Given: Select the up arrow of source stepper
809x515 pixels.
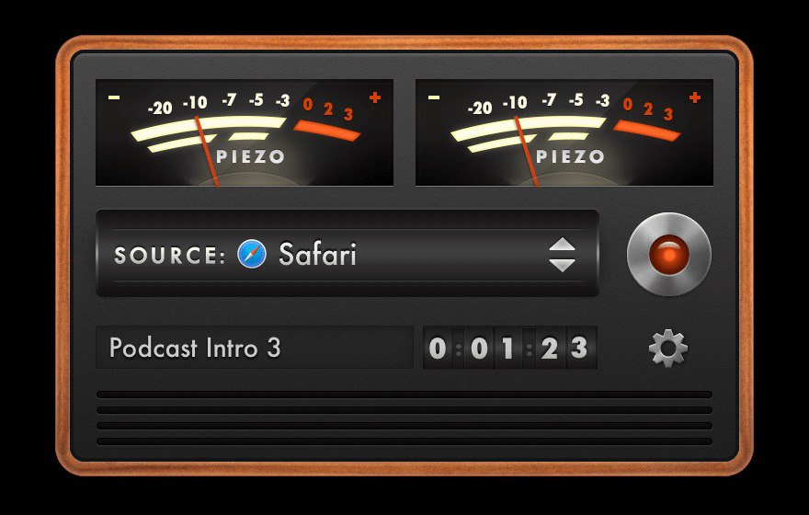Looking at the screenshot, I should coord(563,245).
